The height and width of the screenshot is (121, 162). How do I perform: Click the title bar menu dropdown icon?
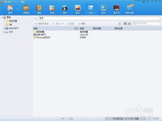click(148, 2)
